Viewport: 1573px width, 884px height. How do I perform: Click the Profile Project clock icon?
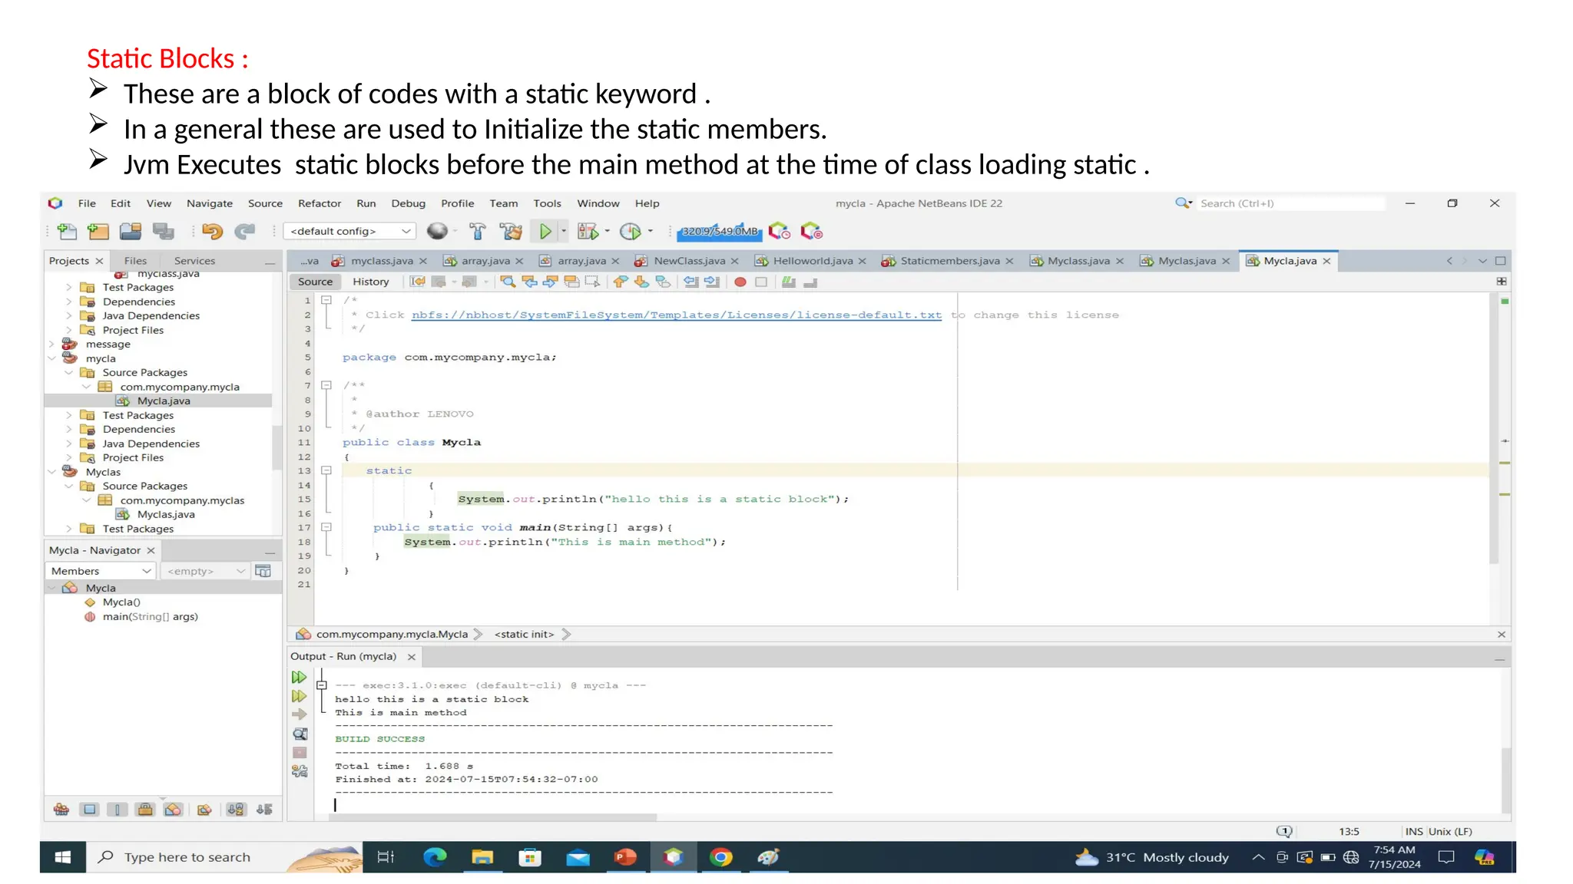click(630, 231)
